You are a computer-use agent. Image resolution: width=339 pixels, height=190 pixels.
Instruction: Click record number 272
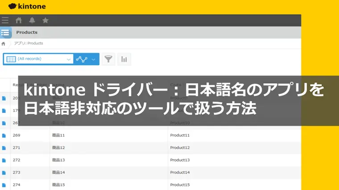(17, 160)
